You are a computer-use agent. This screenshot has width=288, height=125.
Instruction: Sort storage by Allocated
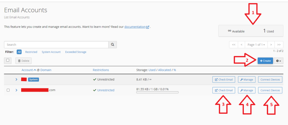(165, 70)
